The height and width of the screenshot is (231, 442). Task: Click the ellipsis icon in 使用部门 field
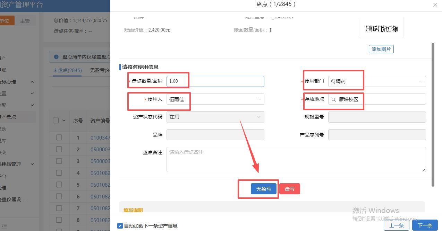420,81
